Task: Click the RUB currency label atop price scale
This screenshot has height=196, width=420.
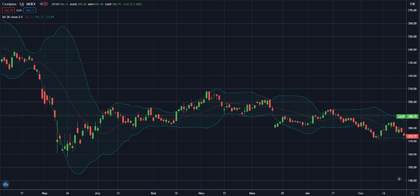Action: (411, 4)
